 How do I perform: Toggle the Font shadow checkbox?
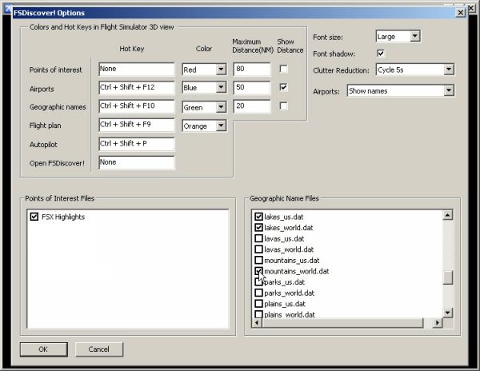[x=381, y=54]
